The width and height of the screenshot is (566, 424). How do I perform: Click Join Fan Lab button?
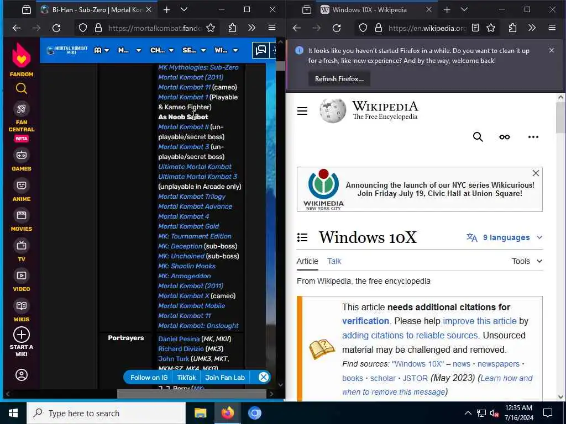(225, 378)
